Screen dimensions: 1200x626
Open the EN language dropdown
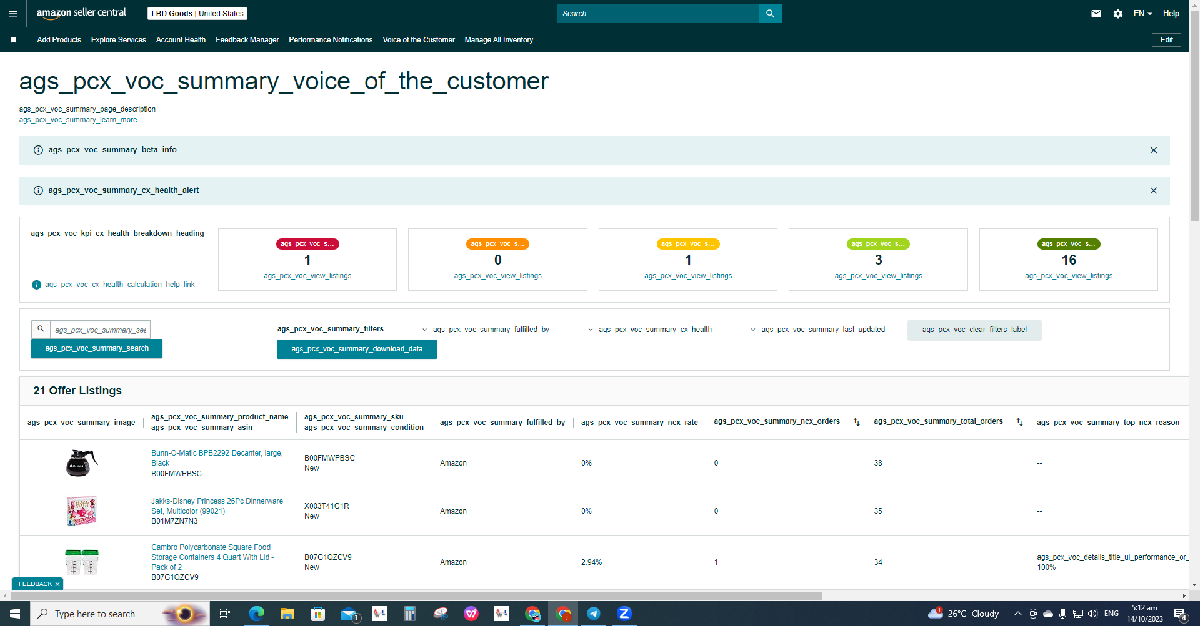(x=1142, y=13)
